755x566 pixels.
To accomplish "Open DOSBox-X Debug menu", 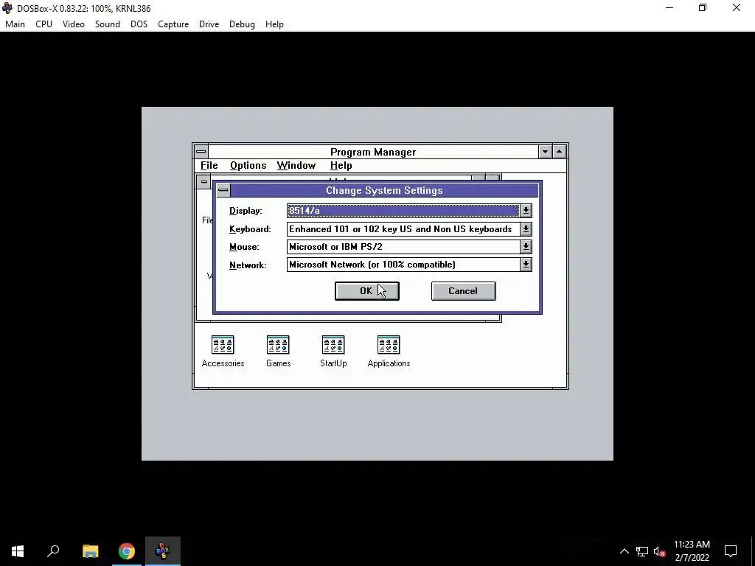I will click(x=242, y=24).
